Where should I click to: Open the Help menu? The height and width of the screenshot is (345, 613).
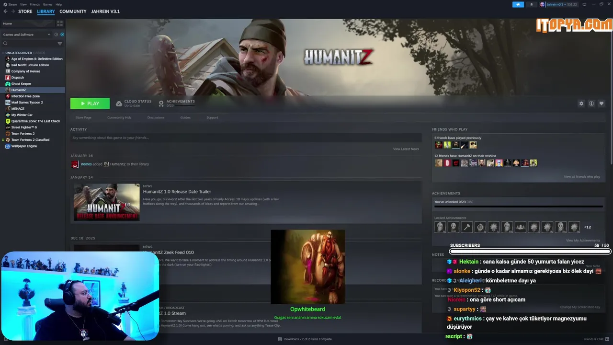pyautogui.click(x=58, y=4)
